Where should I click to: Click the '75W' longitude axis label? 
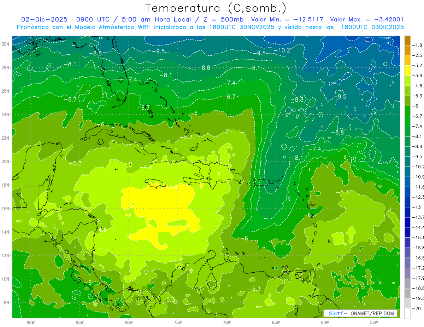(x=178, y=322)
